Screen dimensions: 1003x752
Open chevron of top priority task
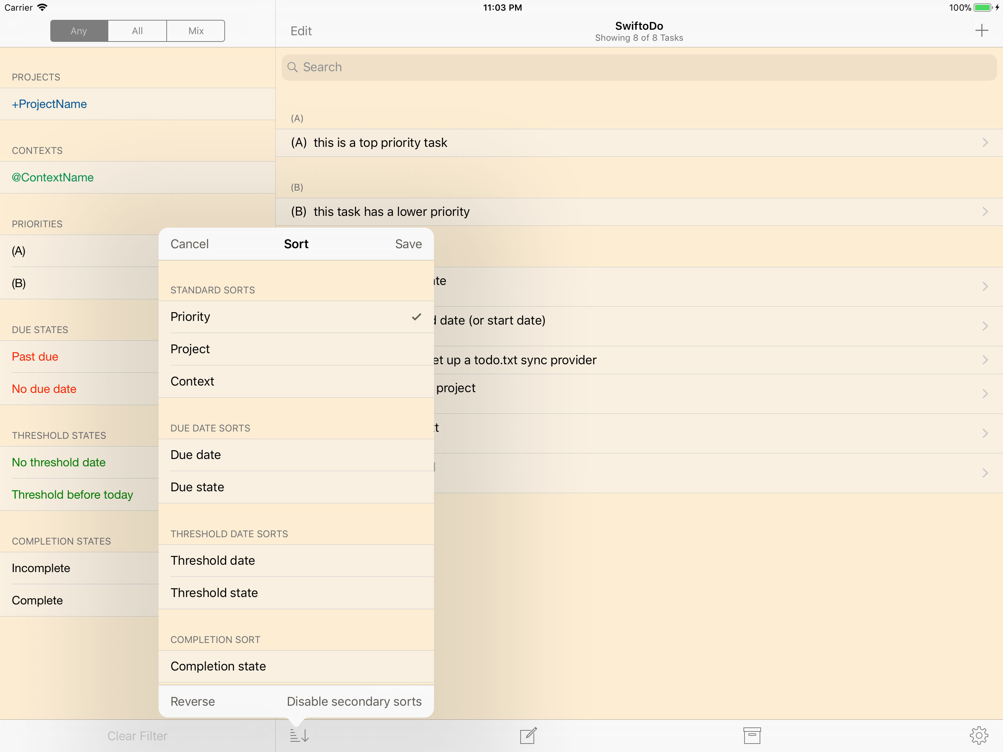(x=985, y=142)
